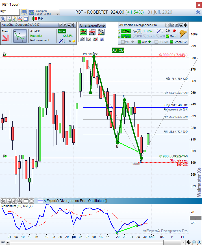
Task: Click the pan crosshair icon in bottom bar
Action: coord(188,242)
